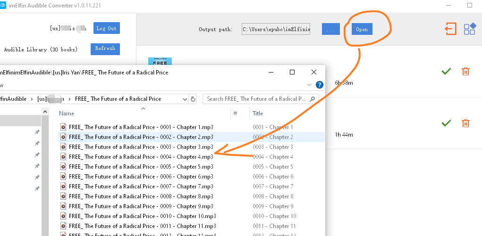Click the Chapter 9.mp3 file icon
This screenshot has width=482, height=236.
pyautogui.click(x=63, y=206)
